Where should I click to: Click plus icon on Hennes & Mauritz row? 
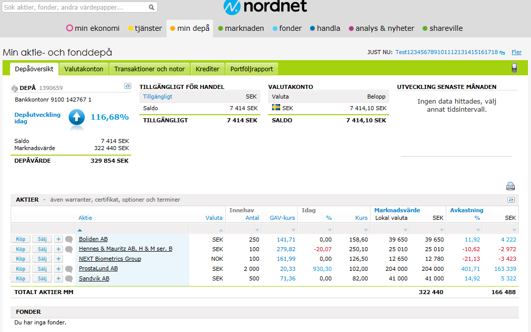point(58,249)
